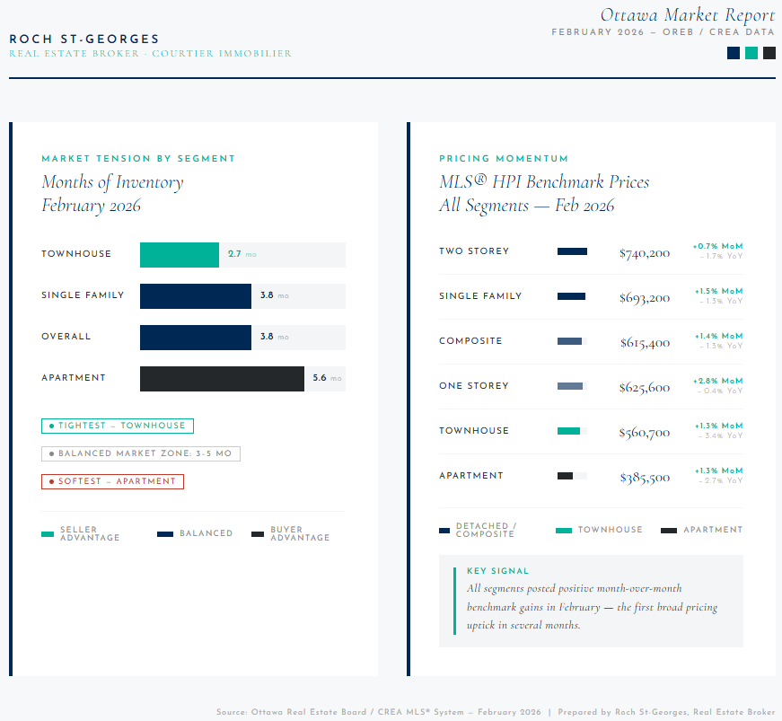
Task: Click the Market Tension by Segment heading
Action: click(138, 159)
